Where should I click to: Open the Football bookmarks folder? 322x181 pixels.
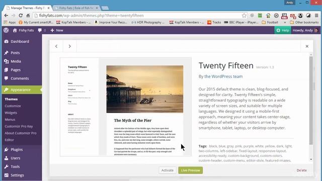pyautogui.click(x=270, y=22)
